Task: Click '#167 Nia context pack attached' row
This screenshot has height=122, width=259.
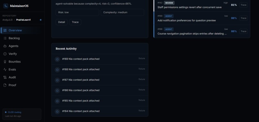Action: coord(100,80)
